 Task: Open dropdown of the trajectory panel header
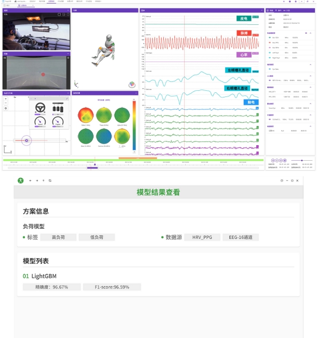pyautogui.click(x=68, y=93)
